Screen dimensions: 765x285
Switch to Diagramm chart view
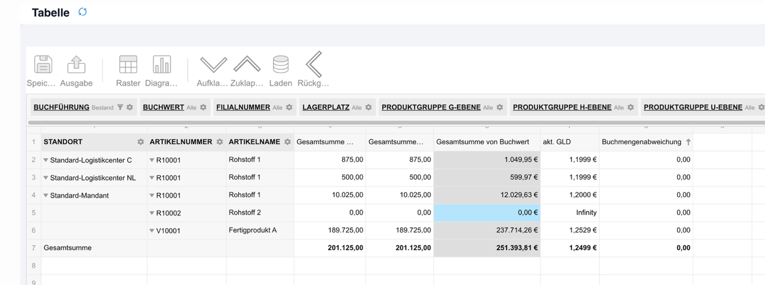coord(161,65)
